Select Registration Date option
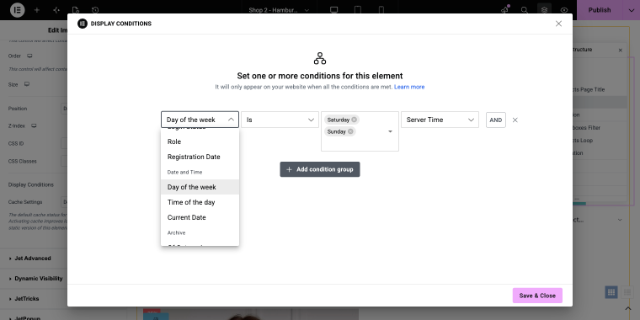This screenshot has width=640, height=320. click(200, 157)
